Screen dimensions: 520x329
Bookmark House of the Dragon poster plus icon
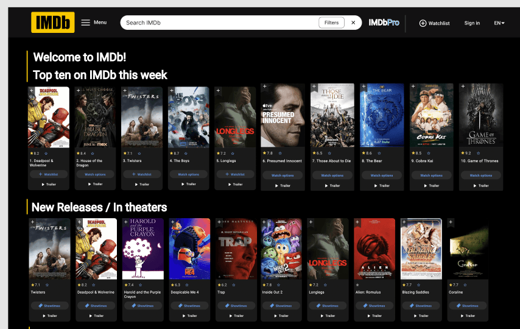(78, 90)
